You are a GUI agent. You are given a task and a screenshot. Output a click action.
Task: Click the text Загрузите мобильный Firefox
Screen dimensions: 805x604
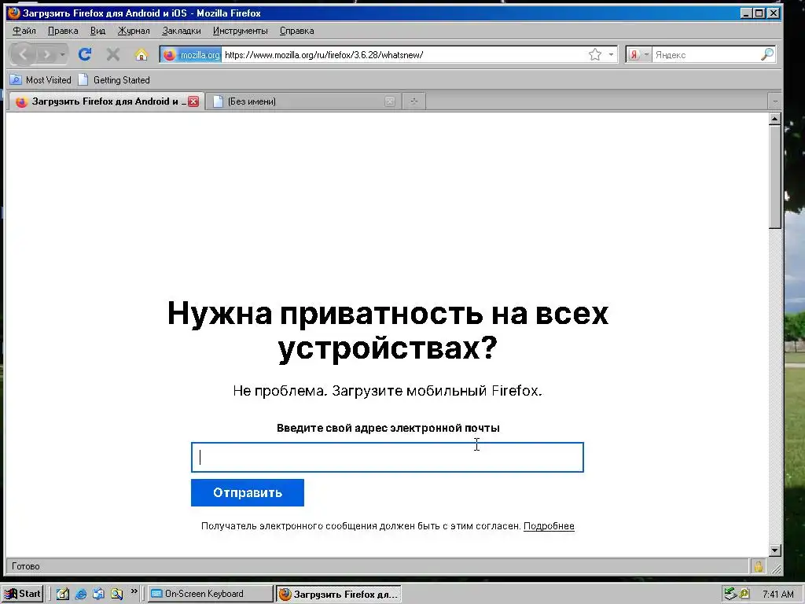coord(437,391)
